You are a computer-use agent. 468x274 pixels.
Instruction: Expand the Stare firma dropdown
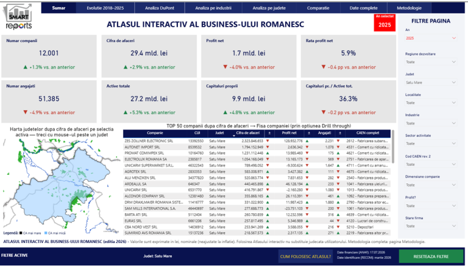pyautogui.click(x=431, y=226)
